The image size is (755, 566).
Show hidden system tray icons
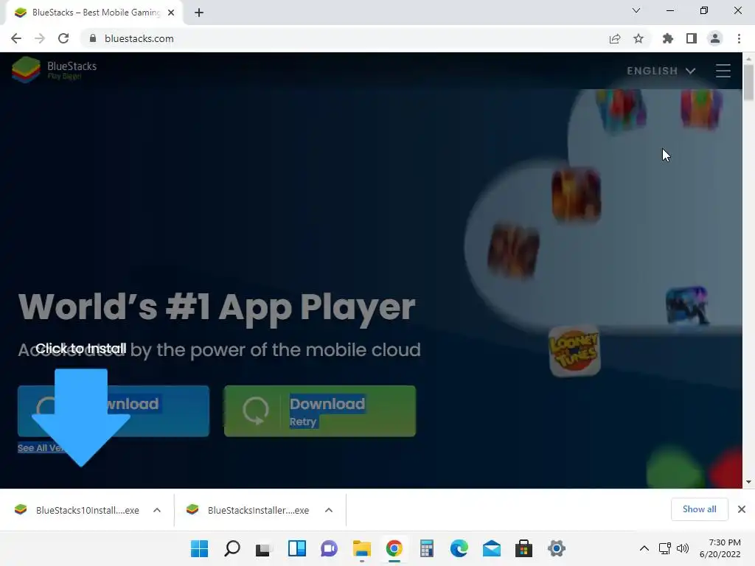644,548
